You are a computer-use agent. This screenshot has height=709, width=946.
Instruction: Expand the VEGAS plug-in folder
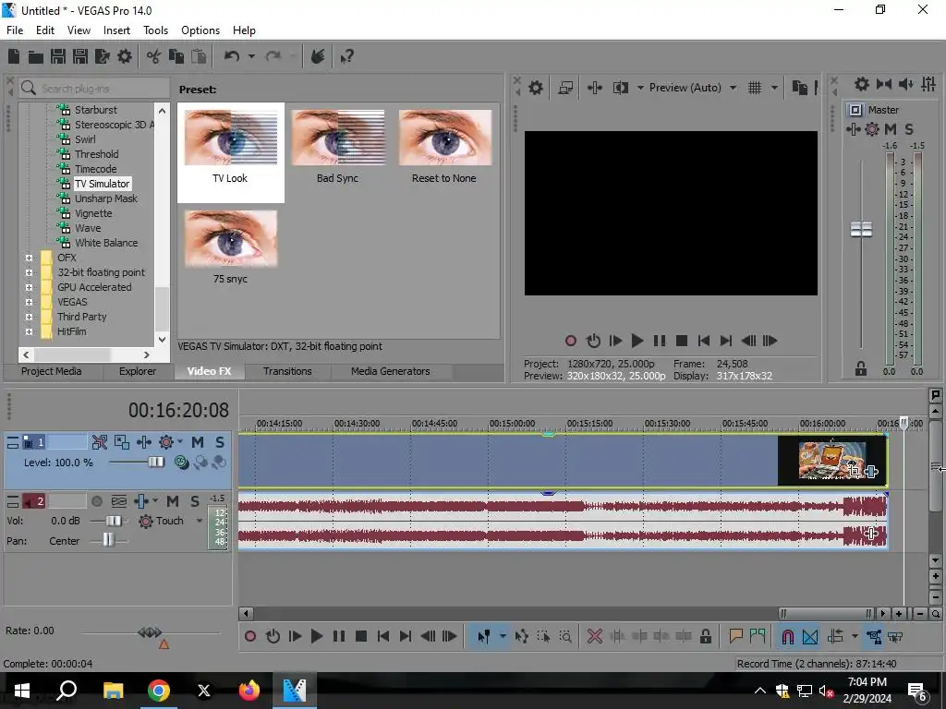29,302
